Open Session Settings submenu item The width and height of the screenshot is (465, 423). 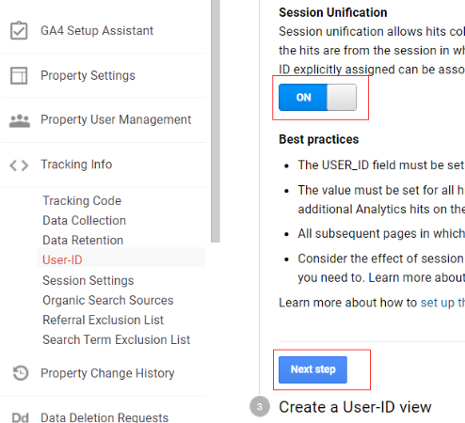coord(88,280)
